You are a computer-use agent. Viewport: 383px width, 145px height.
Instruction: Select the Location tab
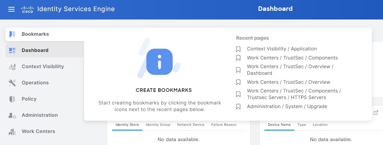[x=320, y=125]
